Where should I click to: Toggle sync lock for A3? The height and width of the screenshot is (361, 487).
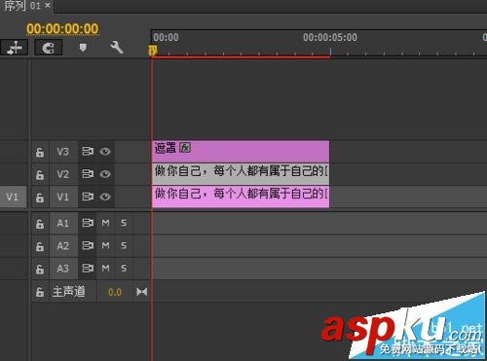(88, 269)
